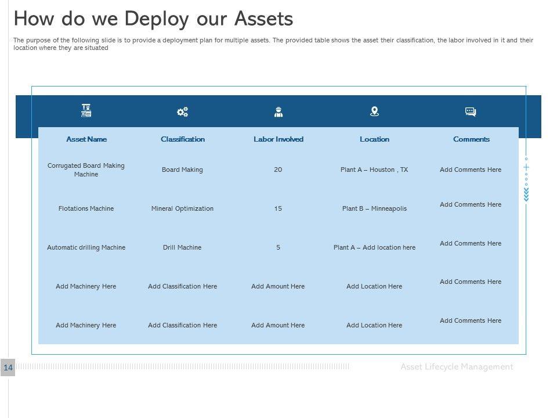Click the upper 'Add Classification Here' cell

pos(182,286)
